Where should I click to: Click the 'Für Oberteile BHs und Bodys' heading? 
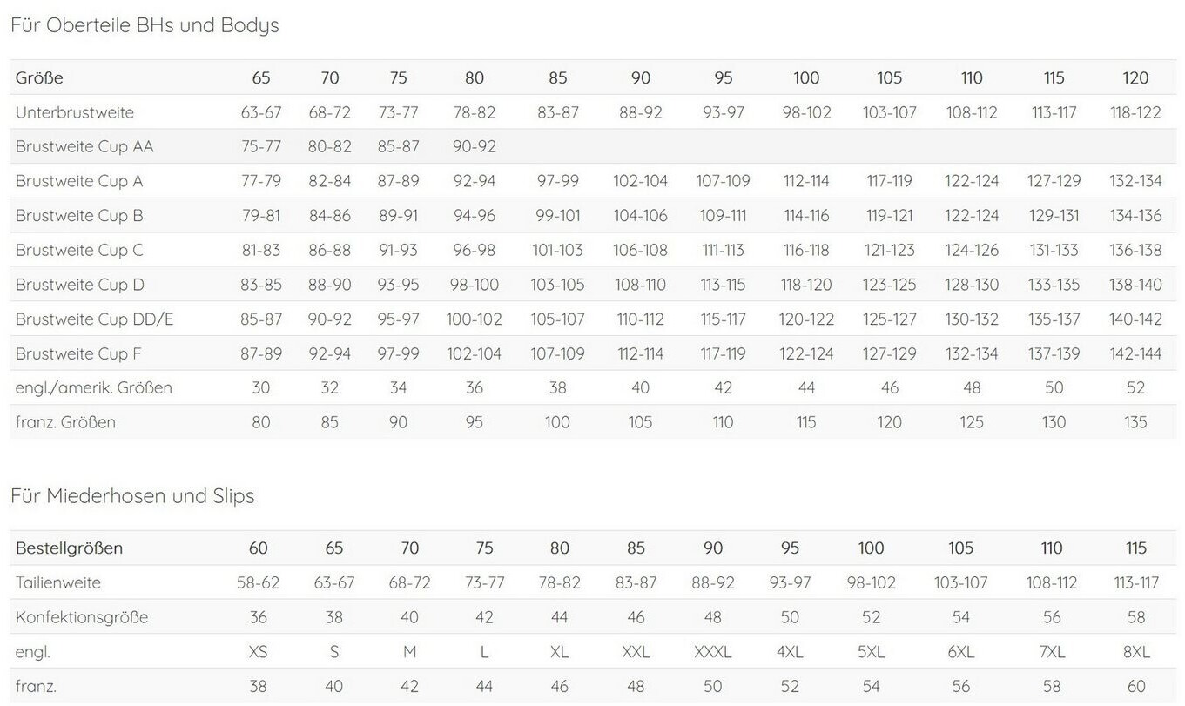pyautogui.click(x=145, y=25)
